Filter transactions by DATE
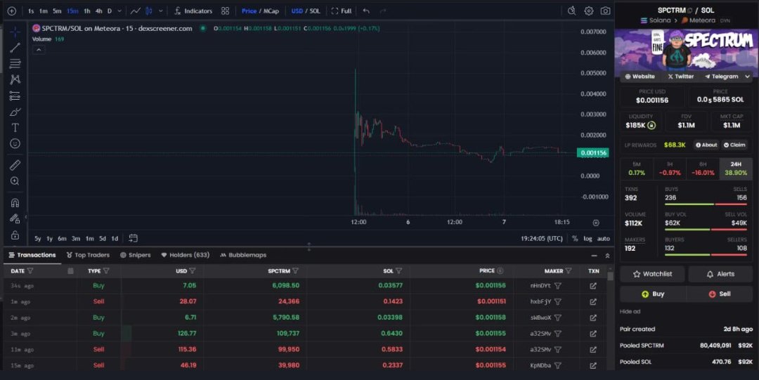Viewport: 759px width, 380px height. [x=30, y=271]
